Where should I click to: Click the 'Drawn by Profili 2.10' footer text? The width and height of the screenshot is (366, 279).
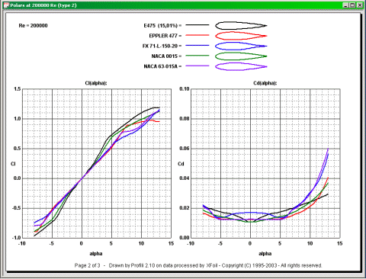[132, 265]
